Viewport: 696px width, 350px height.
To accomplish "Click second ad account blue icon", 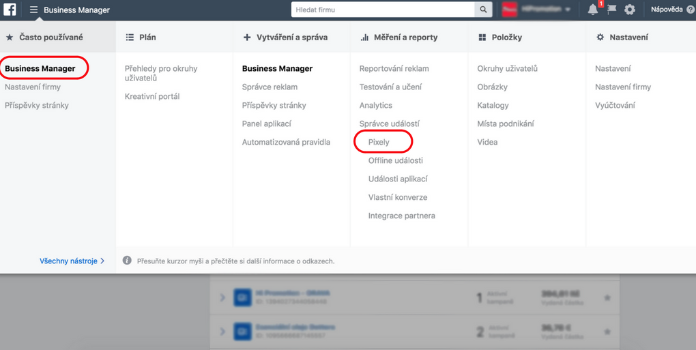I will pyautogui.click(x=242, y=332).
